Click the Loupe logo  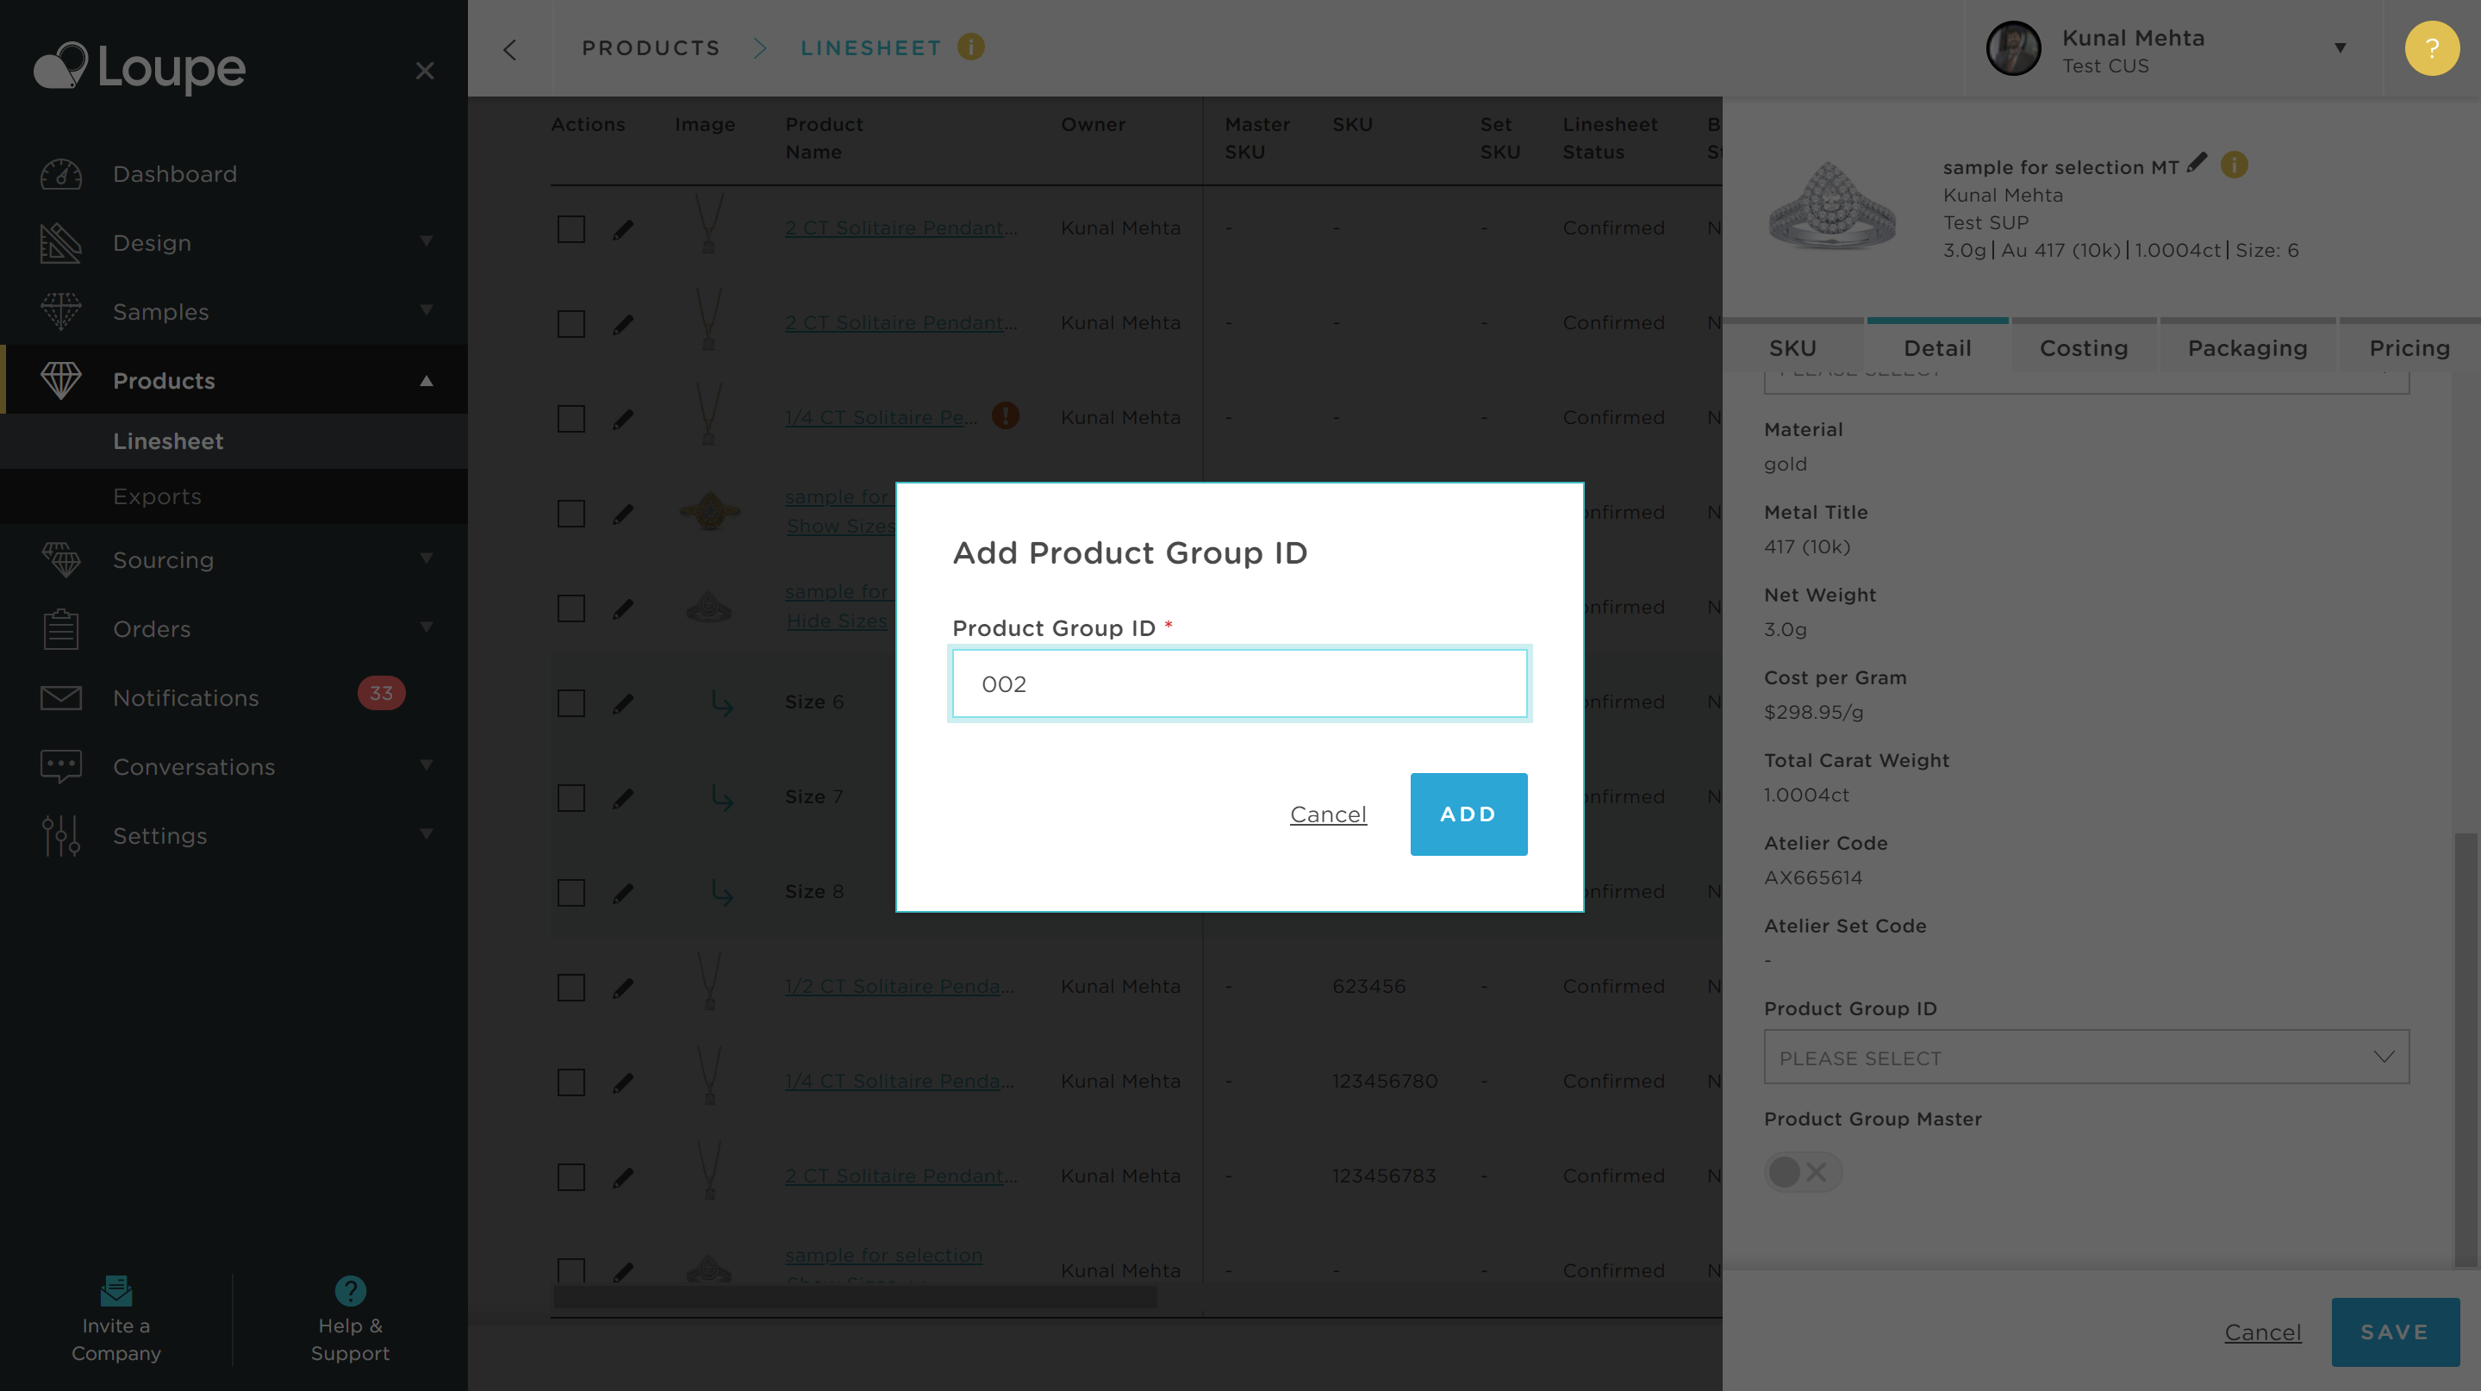[x=140, y=67]
